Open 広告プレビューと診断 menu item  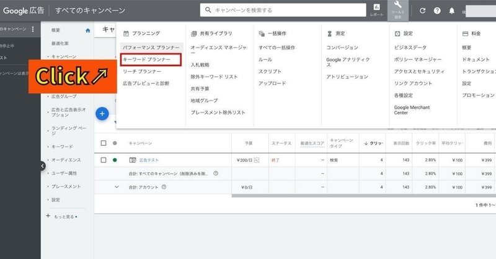pyautogui.click(x=146, y=83)
